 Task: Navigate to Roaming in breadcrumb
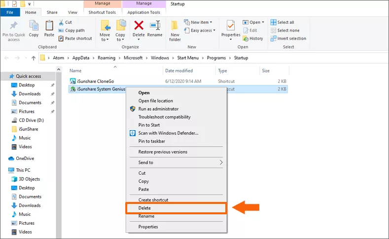coord(106,58)
